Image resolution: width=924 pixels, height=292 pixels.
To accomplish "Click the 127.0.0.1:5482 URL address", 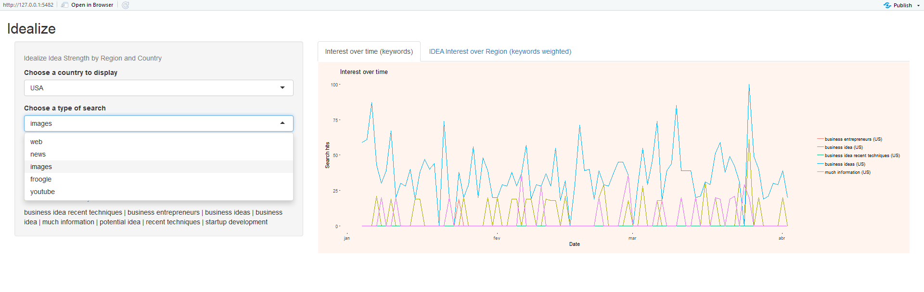I will [28, 5].
